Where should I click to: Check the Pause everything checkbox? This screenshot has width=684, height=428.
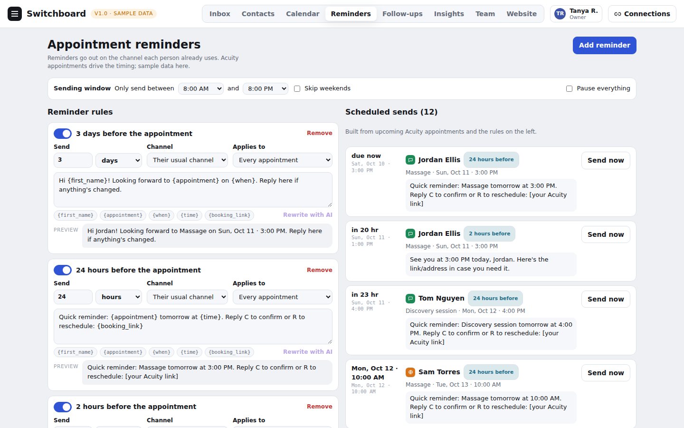tap(569, 88)
